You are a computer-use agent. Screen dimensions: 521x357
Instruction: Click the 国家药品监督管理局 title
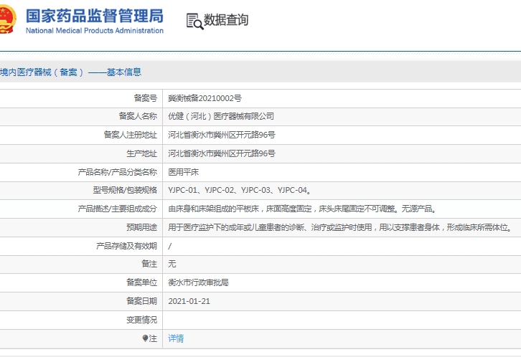(x=95, y=16)
